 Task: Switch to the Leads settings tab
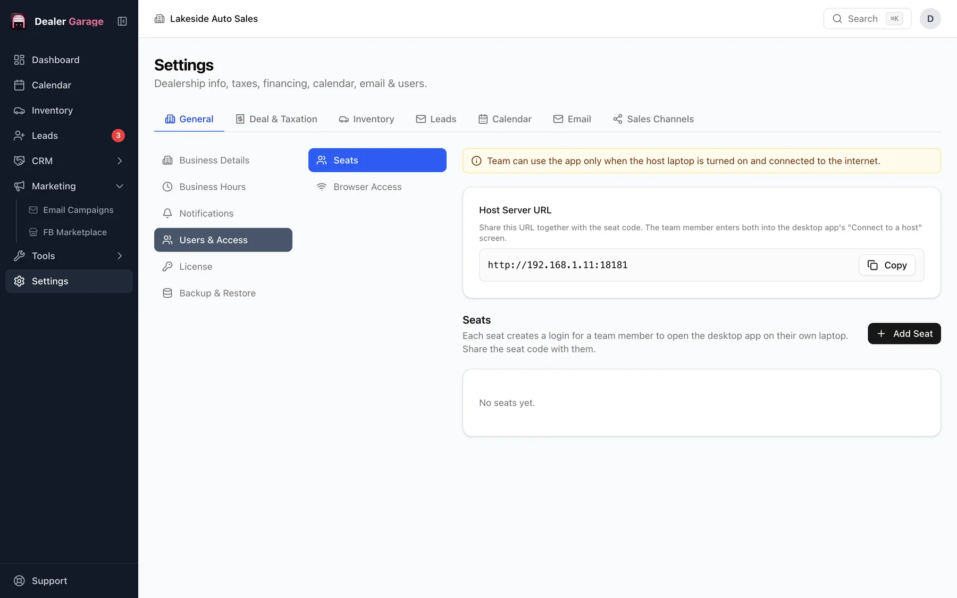point(436,119)
